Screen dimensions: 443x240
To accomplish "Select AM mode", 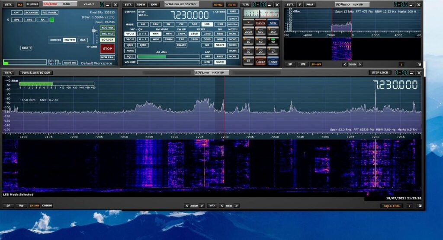I will point(143,24).
